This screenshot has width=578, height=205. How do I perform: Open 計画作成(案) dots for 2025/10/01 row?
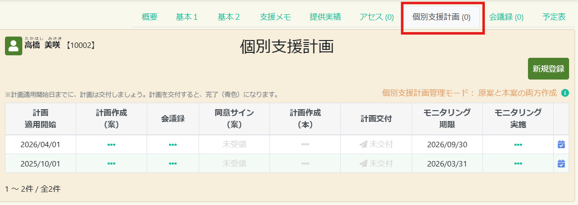pyautogui.click(x=111, y=164)
